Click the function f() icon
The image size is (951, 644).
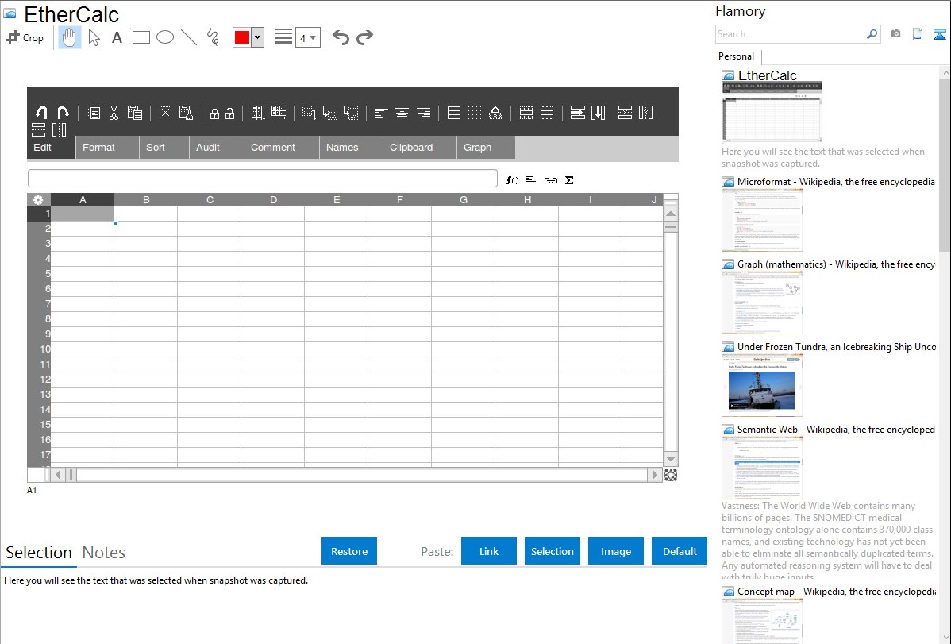coord(512,180)
